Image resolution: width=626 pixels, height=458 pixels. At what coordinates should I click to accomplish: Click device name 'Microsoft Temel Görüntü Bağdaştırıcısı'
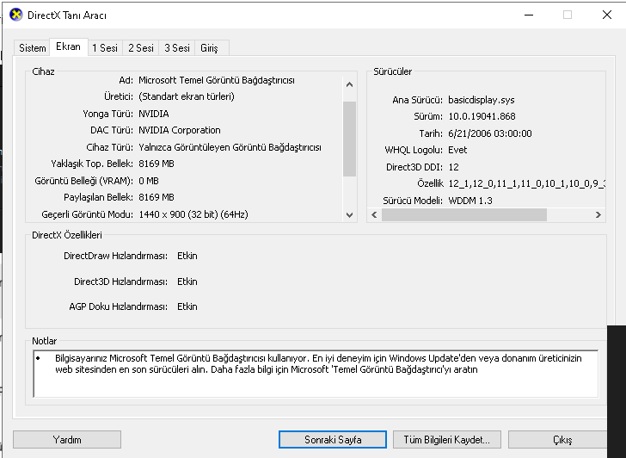[217, 80]
